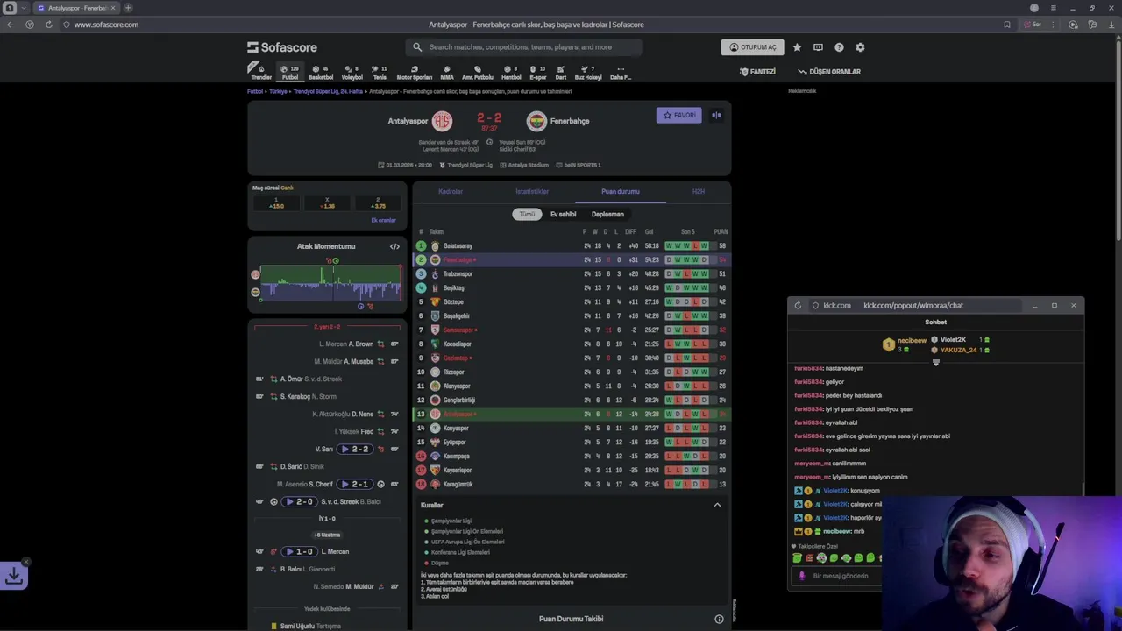Click the favorites star icon in header
The image size is (1122, 631).
click(x=797, y=47)
